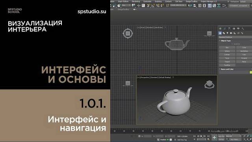Click the Perspective viewport ViewCube
252x142 pixels.
coord(209,84)
